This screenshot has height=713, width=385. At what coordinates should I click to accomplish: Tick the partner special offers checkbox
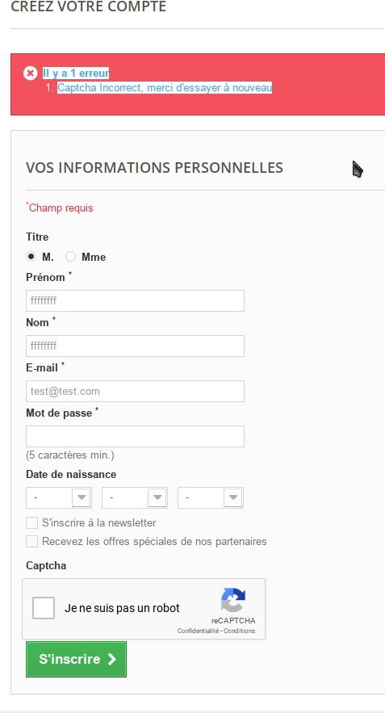click(x=31, y=542)
